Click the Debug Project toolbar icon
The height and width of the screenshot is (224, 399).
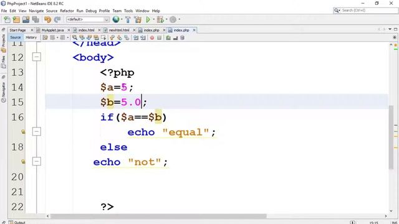point(160,19)
